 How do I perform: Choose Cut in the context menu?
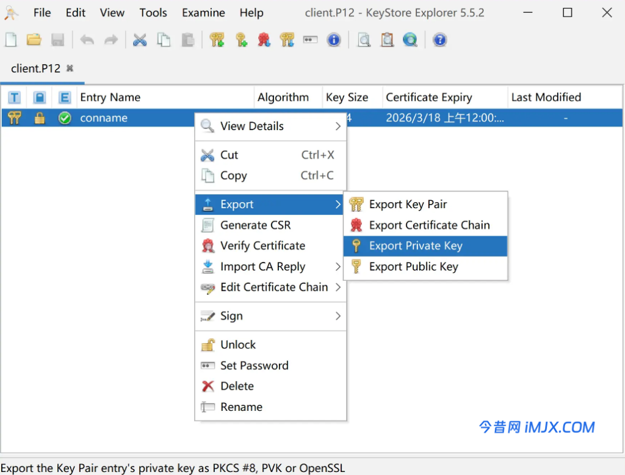point(270,154)
